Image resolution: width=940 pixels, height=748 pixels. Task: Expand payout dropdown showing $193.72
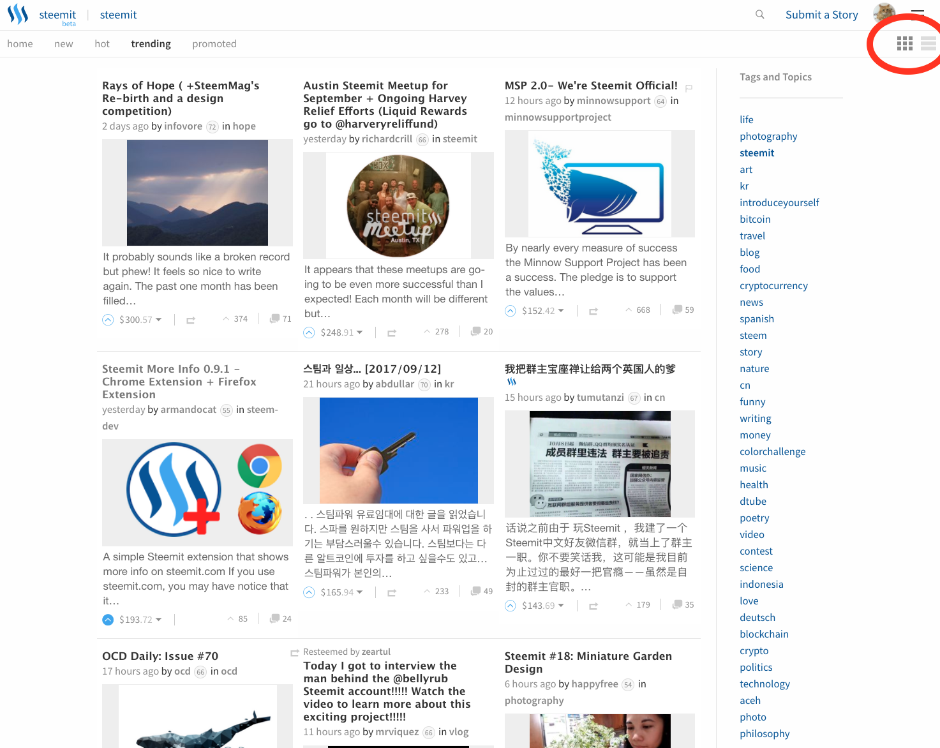pos(158,619)
